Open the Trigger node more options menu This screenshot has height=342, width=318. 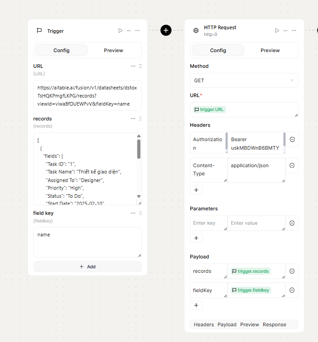137,31
